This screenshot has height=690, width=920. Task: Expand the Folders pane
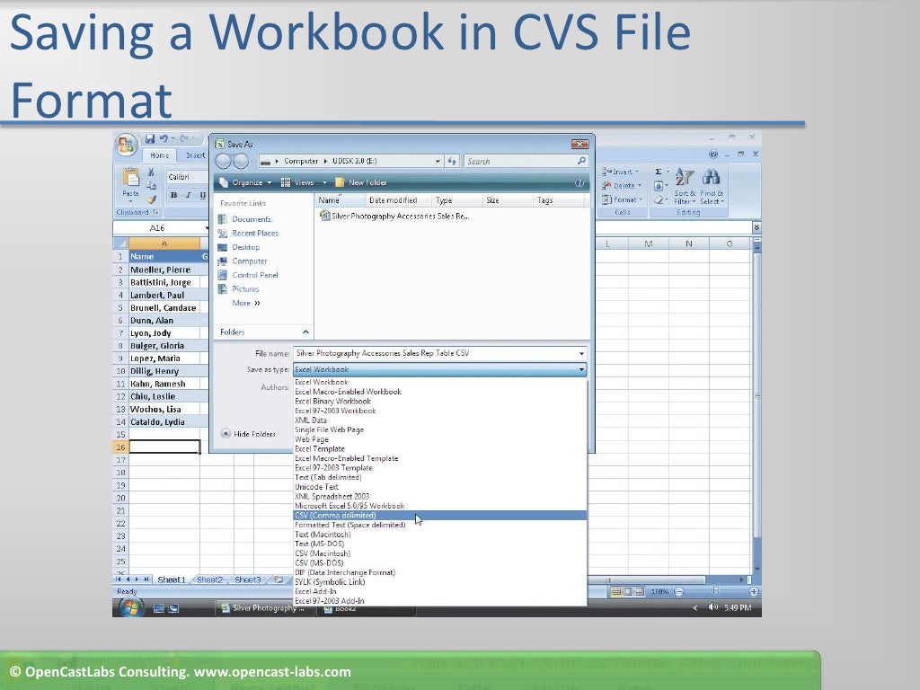pos(263,332)
